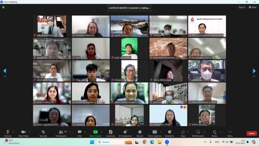259x146 pixels.
Task: Expand options arrow beside Apps
Action: 188,132
